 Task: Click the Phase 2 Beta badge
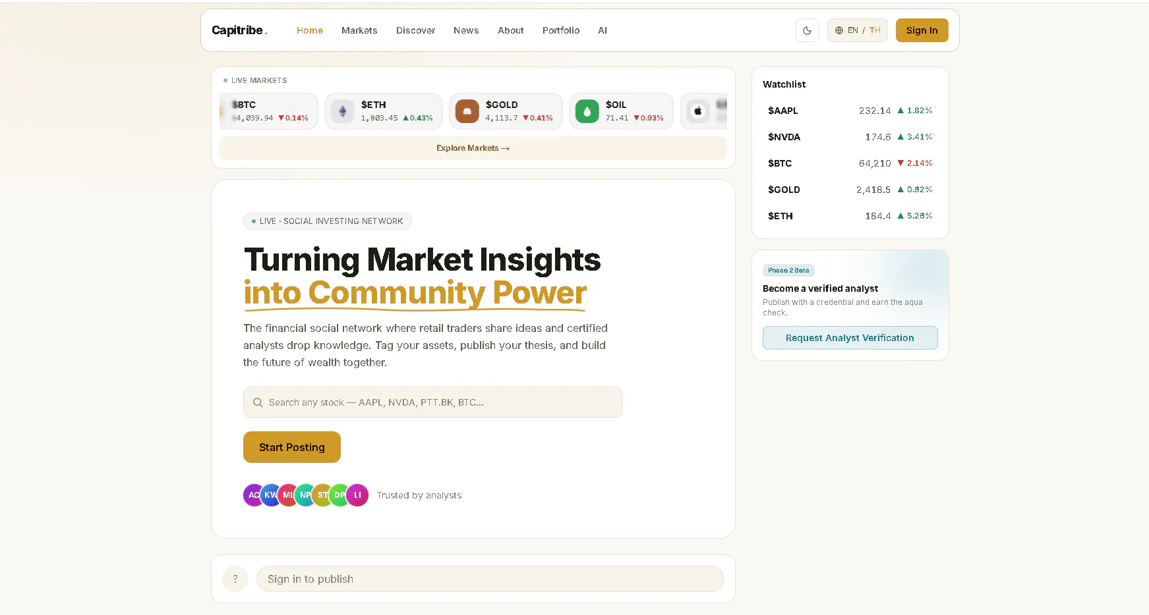pyautogui.click(x=788, y=271)
